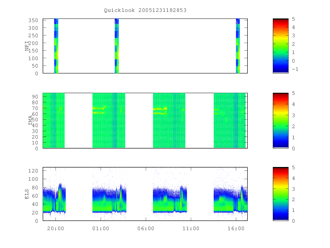Select the IMA axis label

[31, 120]
